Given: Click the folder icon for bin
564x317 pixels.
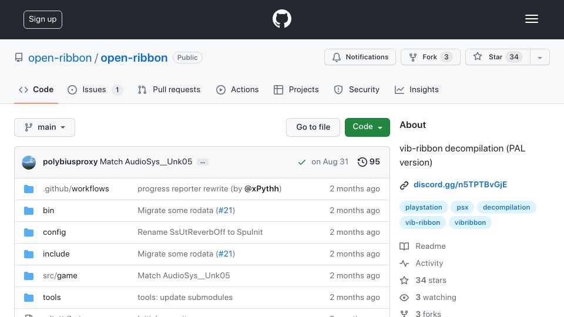Looking at the screenshot, I should click(29, 211).
